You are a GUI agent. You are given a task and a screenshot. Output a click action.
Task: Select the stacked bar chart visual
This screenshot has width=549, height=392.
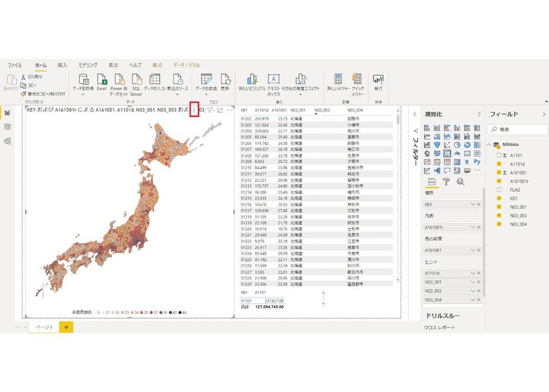[427, 128]
